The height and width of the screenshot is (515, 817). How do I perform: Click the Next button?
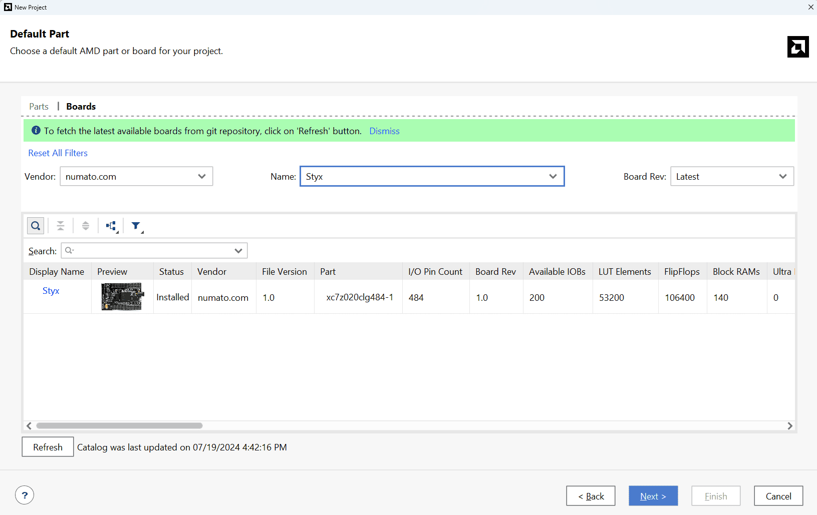[653, 496]
